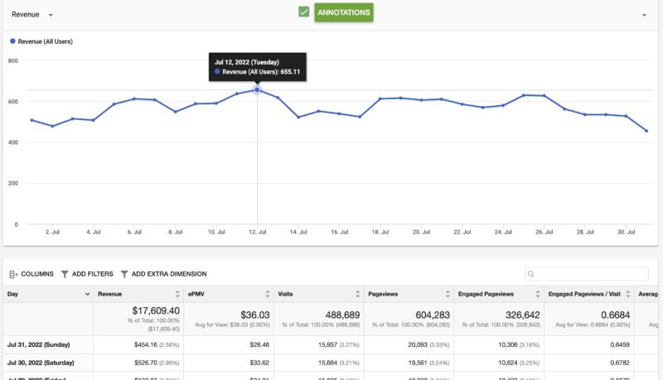Sort by Engaged Pageviews sort icon
This screenshot has width=663, height=380.
pos(537,294)
